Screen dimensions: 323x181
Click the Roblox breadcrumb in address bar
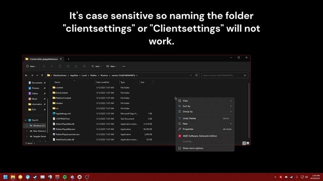point(93,75)
